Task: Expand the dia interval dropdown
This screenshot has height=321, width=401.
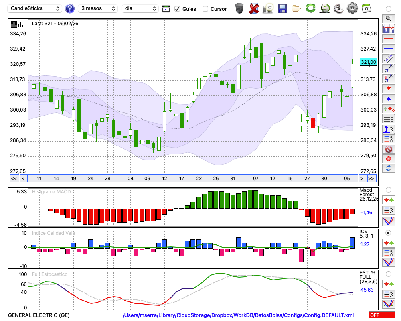Action: 140,8
